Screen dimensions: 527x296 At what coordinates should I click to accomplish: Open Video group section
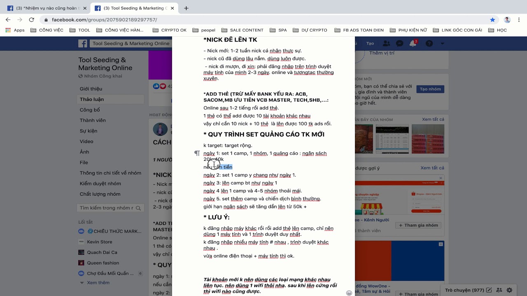[86, 141]
